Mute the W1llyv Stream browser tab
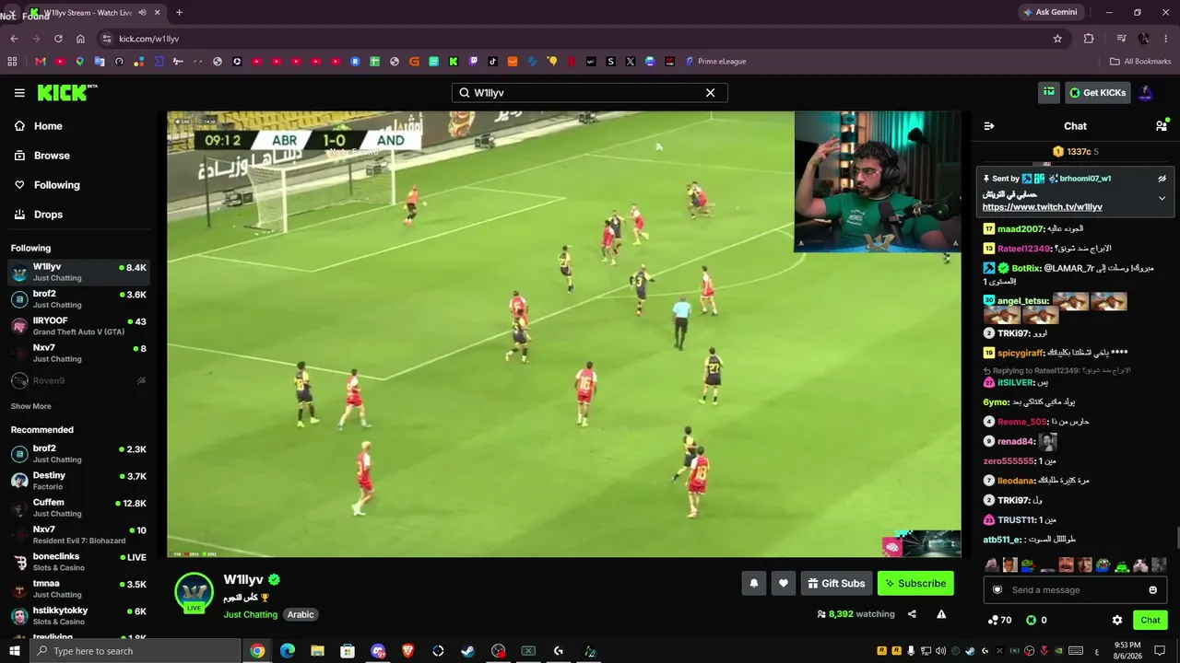Viewport: 1180px width, 663px height. click(142, 13)
